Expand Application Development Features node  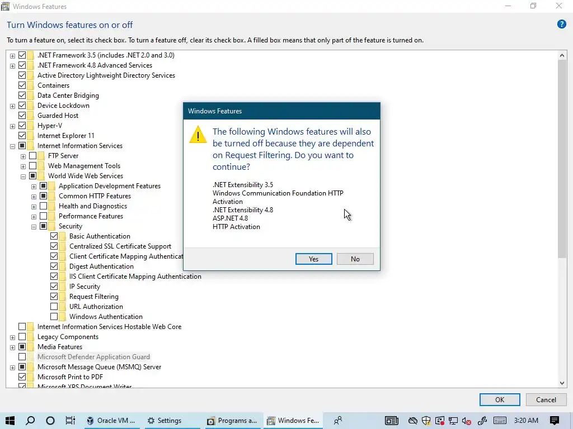click(x=34, y=187)
